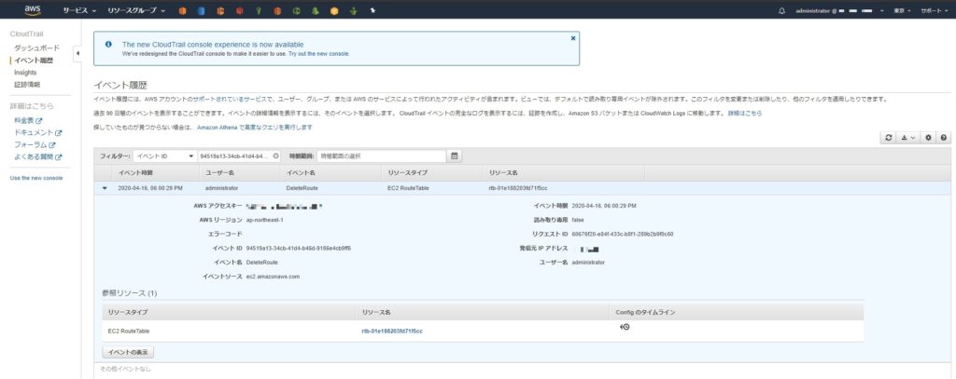Dismiss the new console info banner
The width and height of the screenshot is (956, 379).
[572, 39]
